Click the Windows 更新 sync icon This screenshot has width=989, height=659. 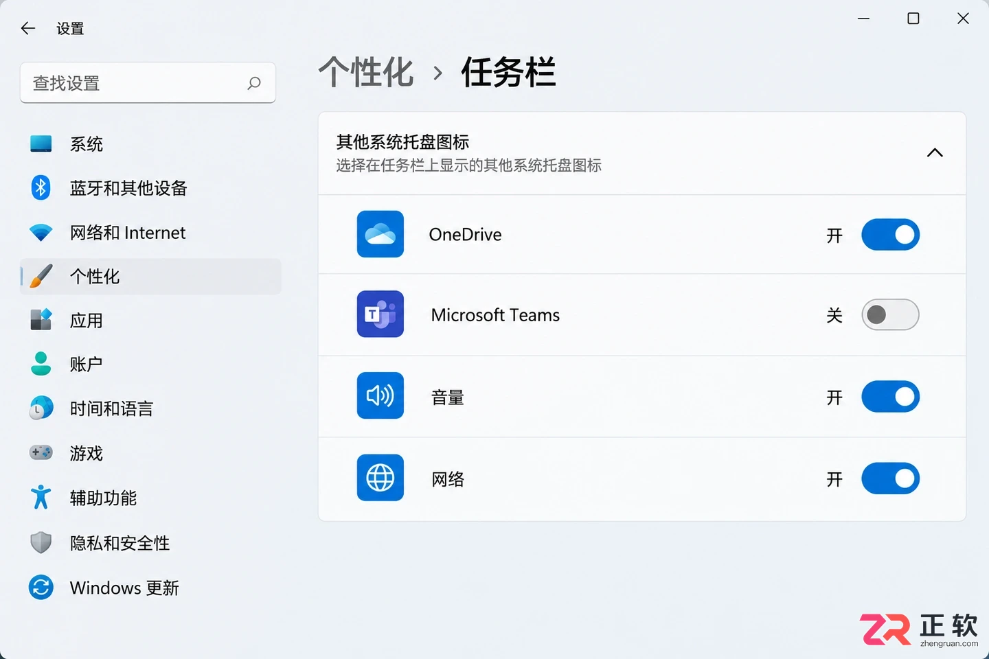(41, 588)
